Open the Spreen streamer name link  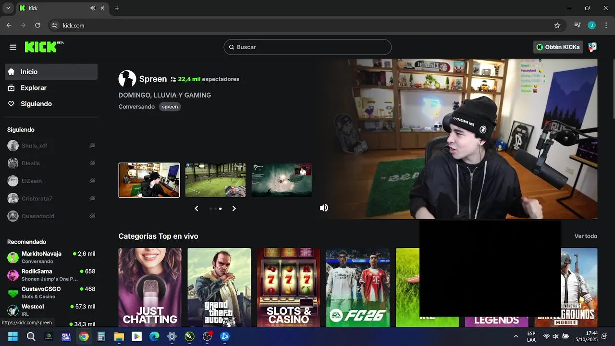[x=153, y=79]
